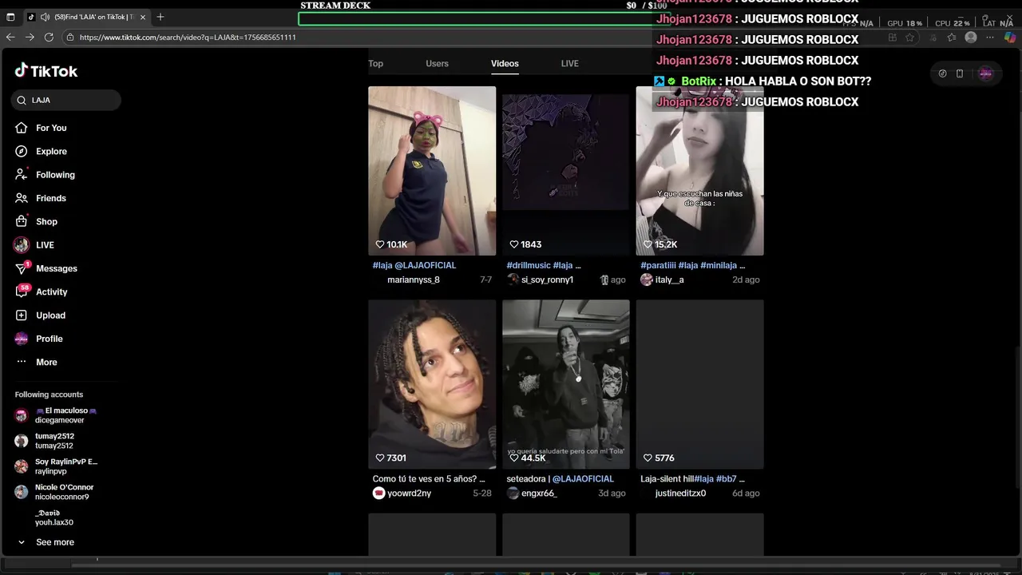Image resolution: width=1022 pixels, height=575 pixels.
Task: Open the LIVE avatar icon in sidebar
Action: pyautogui.click(x=22, y=245)
